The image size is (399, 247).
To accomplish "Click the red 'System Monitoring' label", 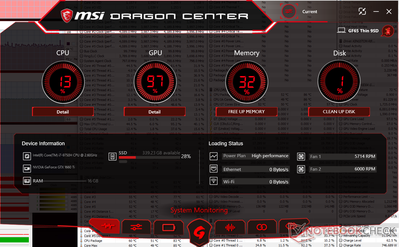I will (x=199, y=210).
